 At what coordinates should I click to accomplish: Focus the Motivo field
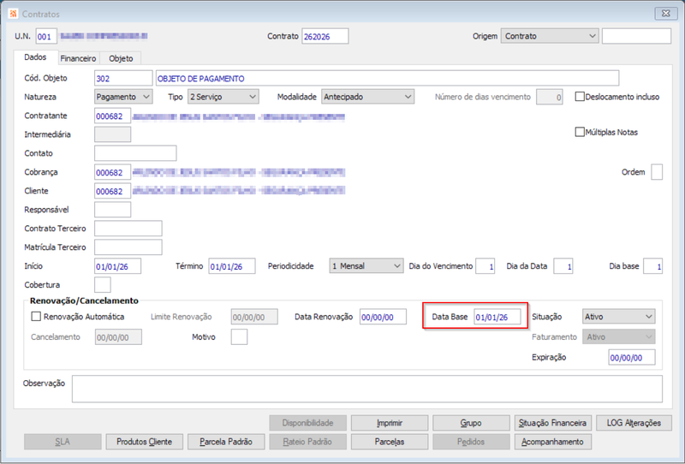pos(239,336)
